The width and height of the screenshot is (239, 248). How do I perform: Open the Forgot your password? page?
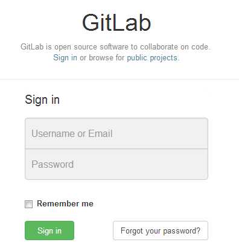[161, 231]
